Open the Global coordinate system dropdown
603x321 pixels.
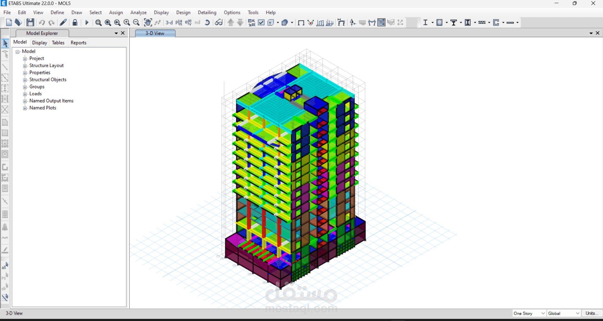[x=564, y=313]
